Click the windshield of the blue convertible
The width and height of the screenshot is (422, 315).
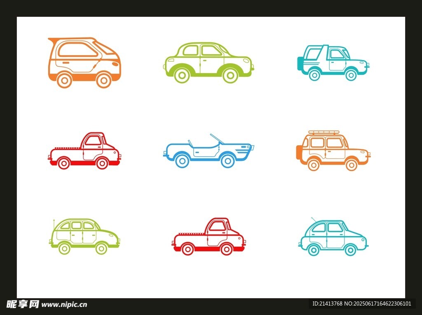click(216, 139)
